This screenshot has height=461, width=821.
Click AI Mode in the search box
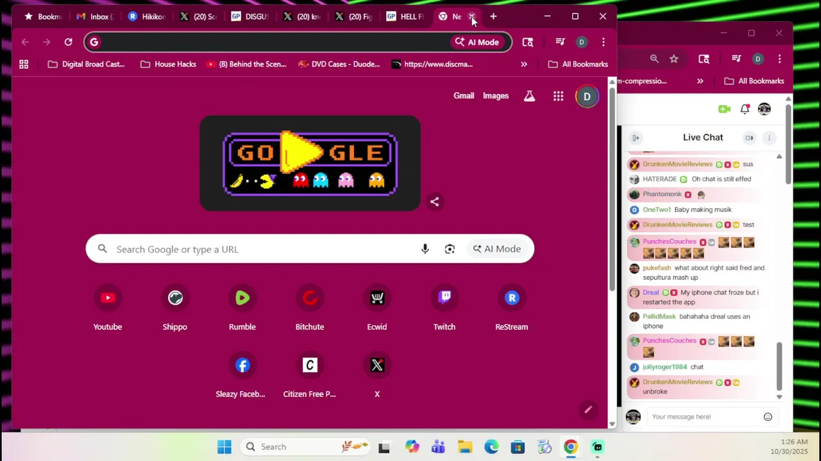pyautogui.click(x=497, y=249)
